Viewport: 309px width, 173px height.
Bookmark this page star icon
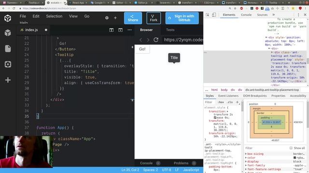235,8
